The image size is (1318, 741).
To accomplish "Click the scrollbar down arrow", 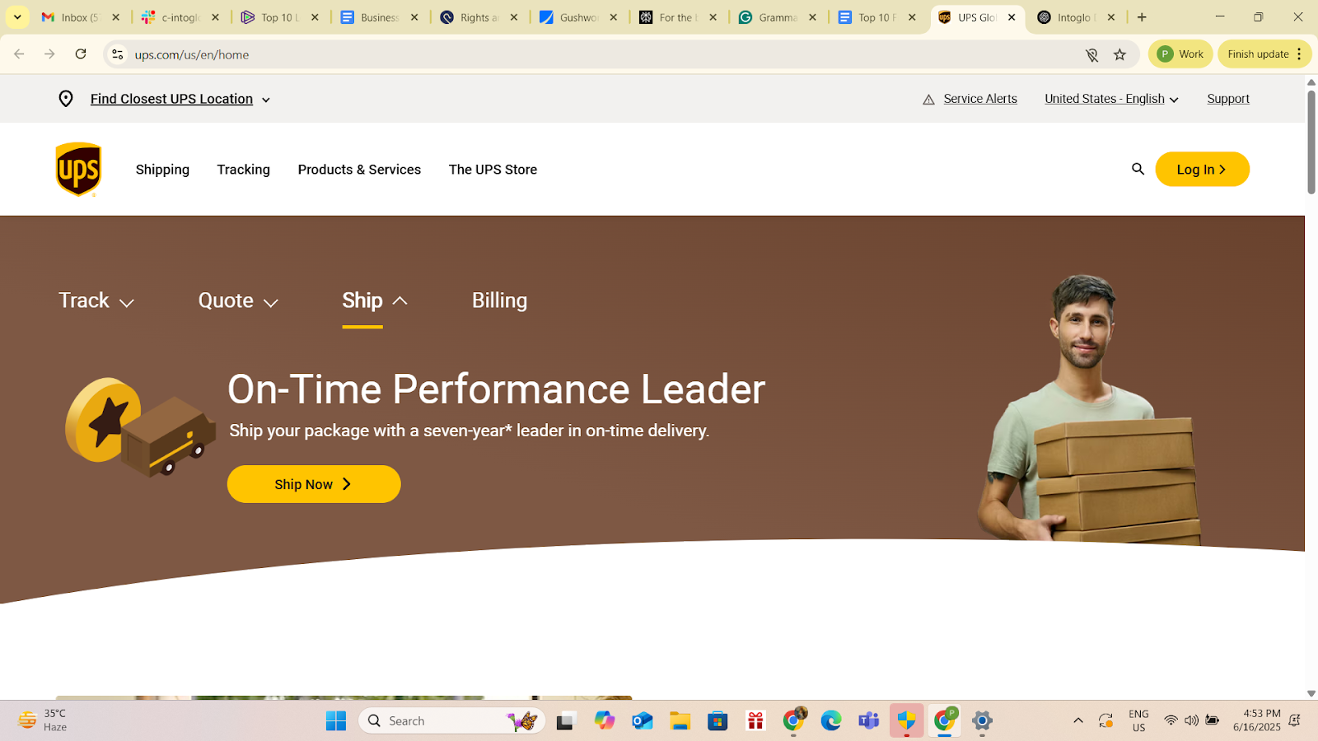I will tap(1311, 693).
